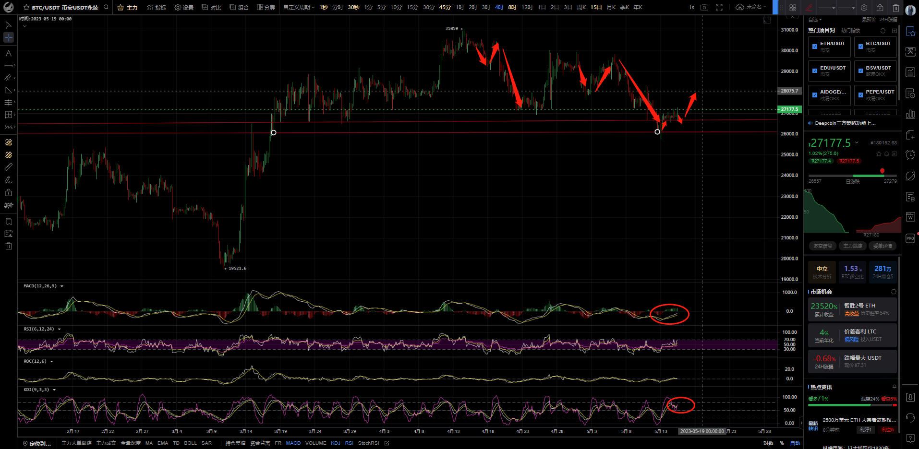The height and width of the screenshot is (449, 919).
Task: Expand the KDJ(9,3,3) indicator menu
Action: point(54,390)
